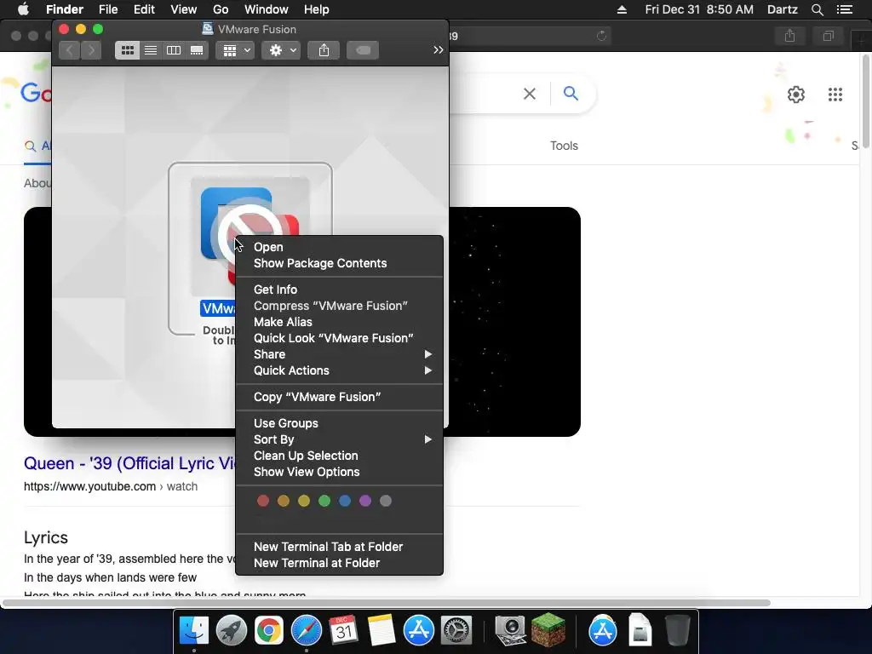Apply the green tag color

[x=324, y=501]
